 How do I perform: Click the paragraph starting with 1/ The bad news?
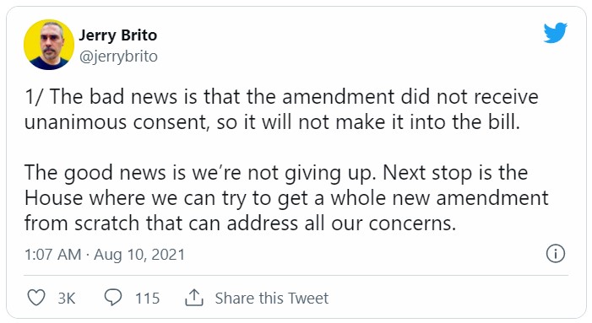[x=281, y=110]
